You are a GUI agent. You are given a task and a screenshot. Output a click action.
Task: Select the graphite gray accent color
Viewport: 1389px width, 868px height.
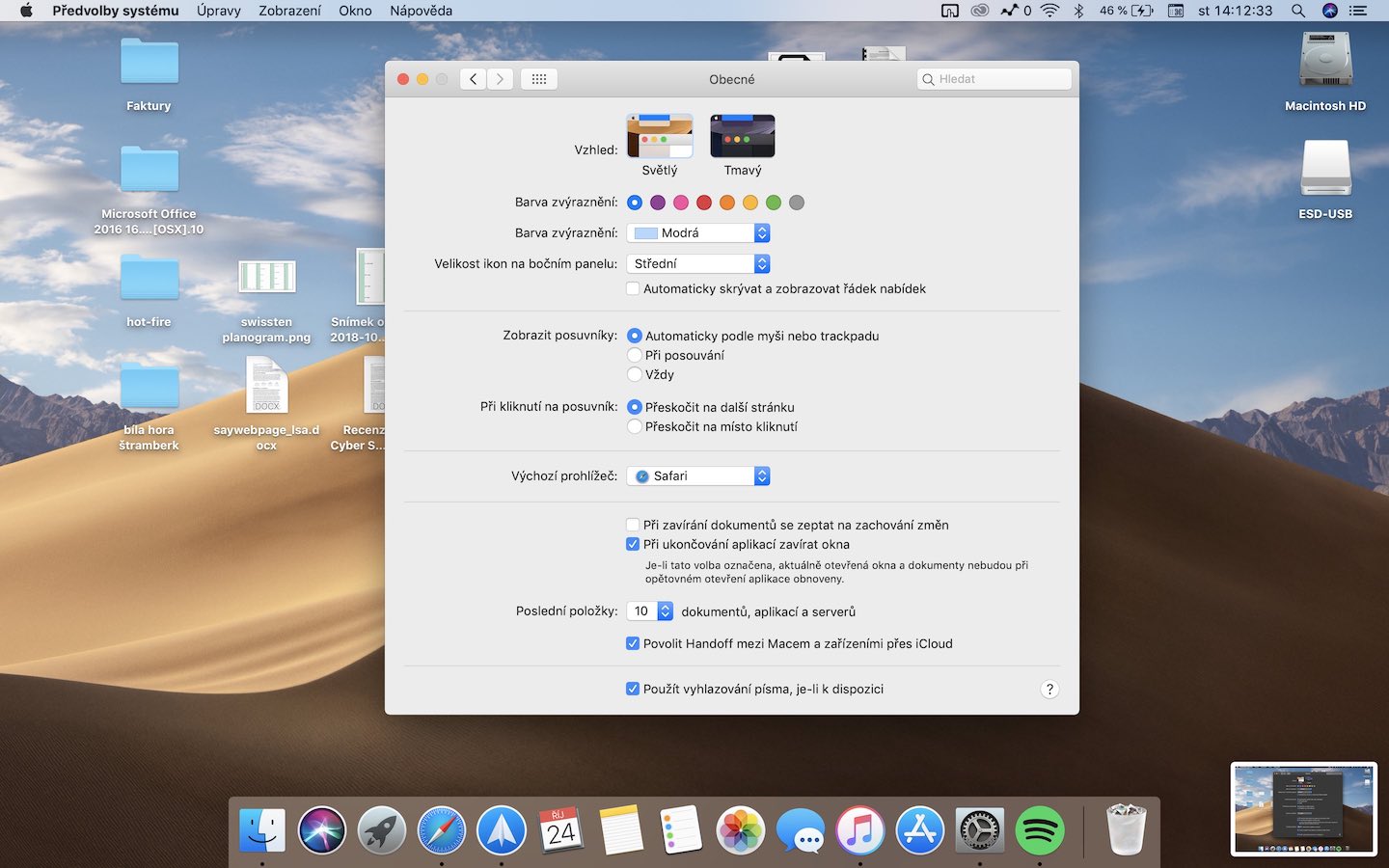(797, 203)
